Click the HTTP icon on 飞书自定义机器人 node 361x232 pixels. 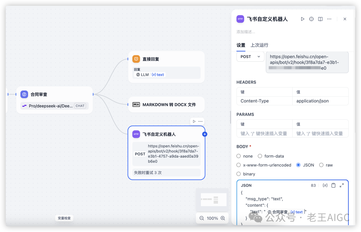[136, 134]
